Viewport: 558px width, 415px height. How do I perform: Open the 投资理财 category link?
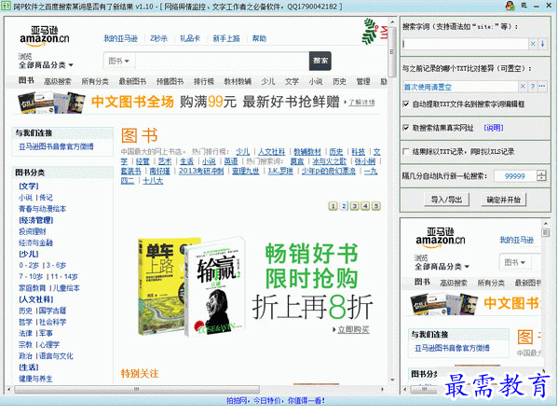[33, 231]
